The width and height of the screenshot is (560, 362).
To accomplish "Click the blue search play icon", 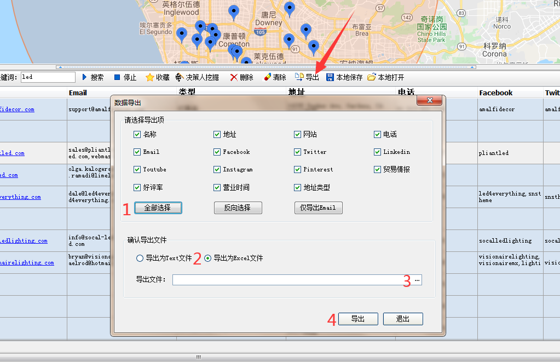I will point(85,78).
